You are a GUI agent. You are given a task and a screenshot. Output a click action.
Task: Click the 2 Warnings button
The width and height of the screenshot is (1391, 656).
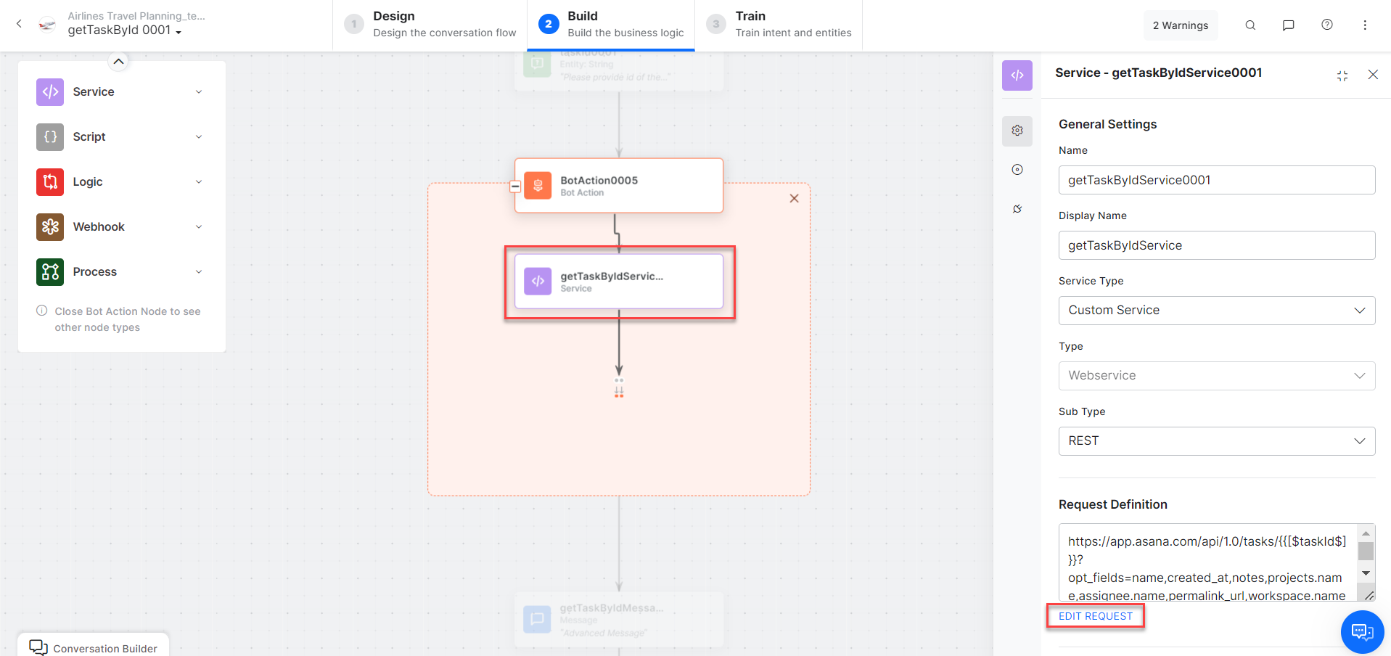coord(1181,25)
